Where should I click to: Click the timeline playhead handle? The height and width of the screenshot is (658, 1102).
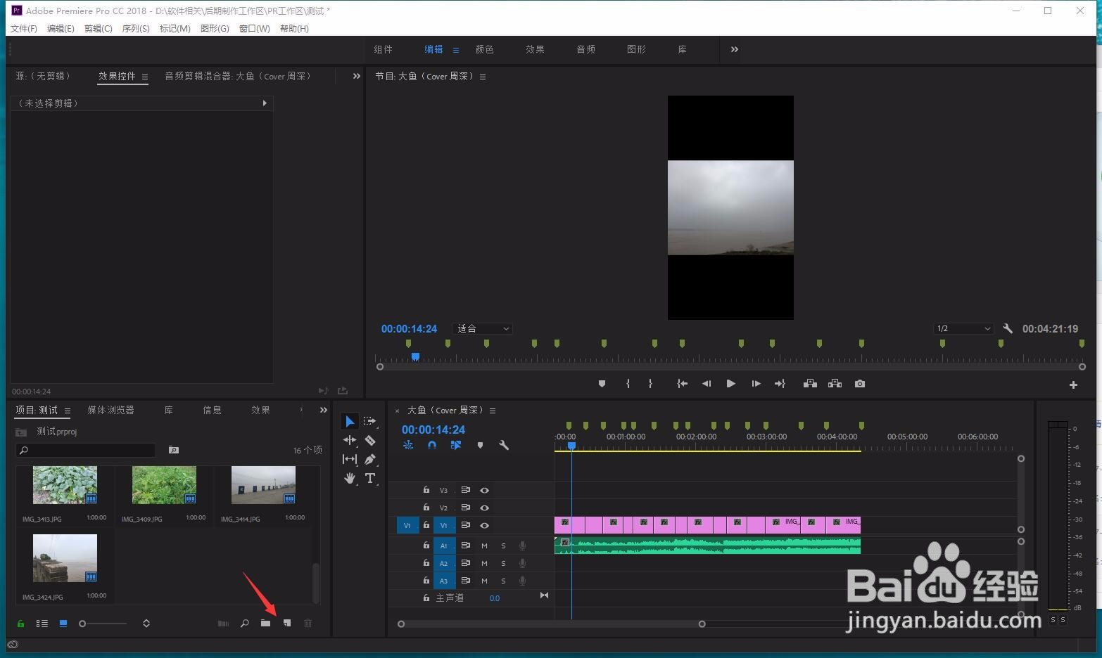click(x=572, y=446)
